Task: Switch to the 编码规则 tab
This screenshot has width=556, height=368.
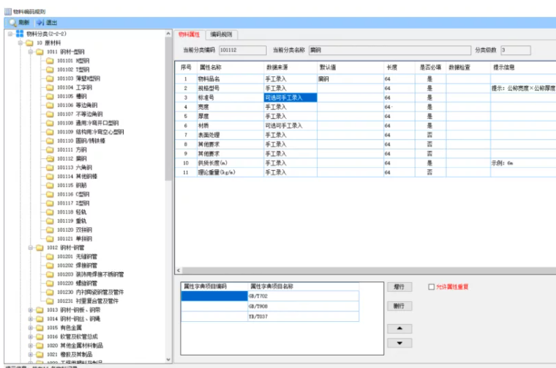Action: click(x=220, y=34)
